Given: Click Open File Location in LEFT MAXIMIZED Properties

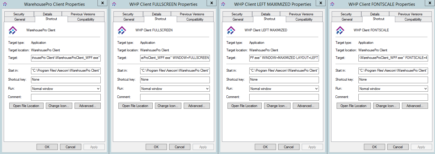Looking at the screenshot, I should click(244, 106).
